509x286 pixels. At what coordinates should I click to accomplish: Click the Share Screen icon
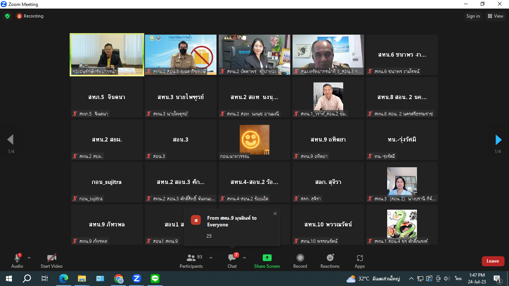click(x=267, y=258)
